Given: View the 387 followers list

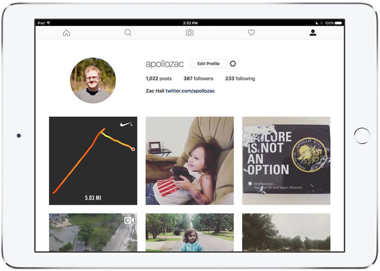Looking at the screenshot, I should 198,79.
